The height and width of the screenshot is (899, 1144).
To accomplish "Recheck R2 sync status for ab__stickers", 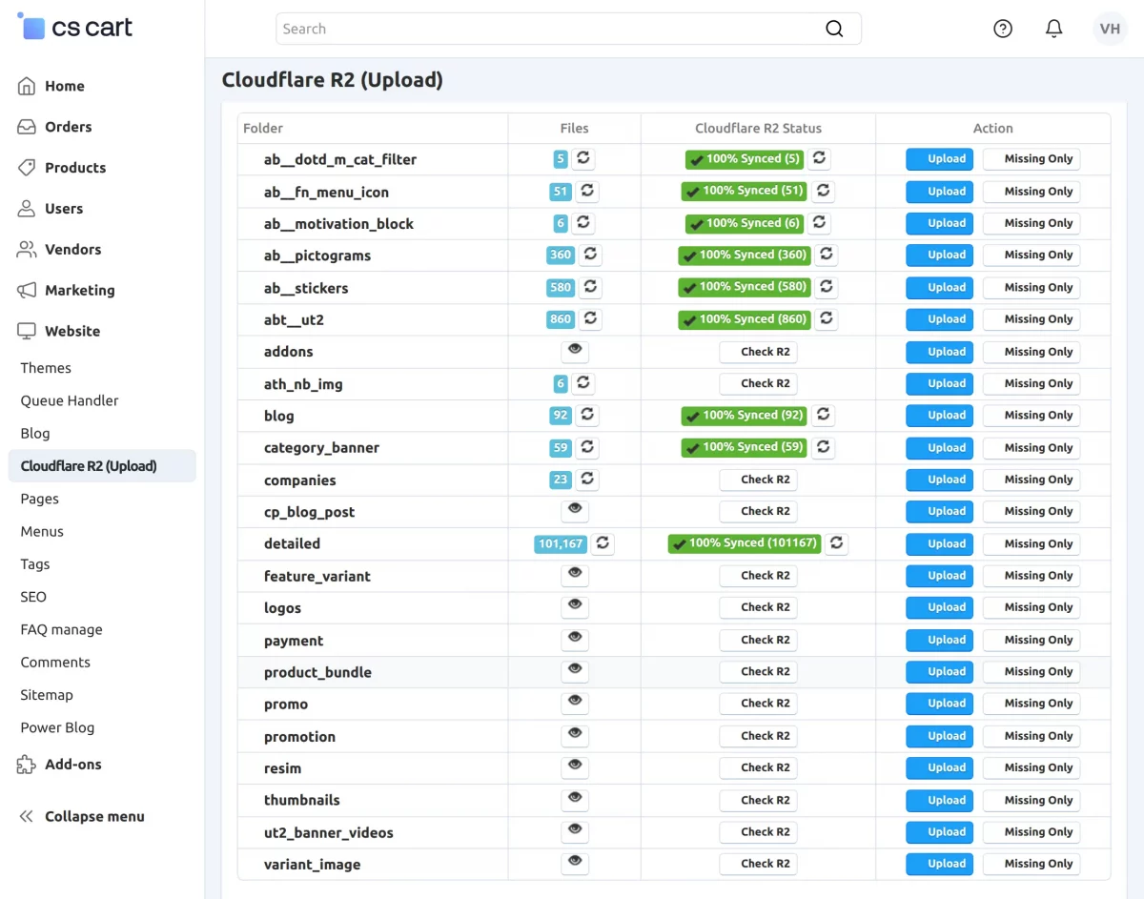I will click(x=827, y=287).
